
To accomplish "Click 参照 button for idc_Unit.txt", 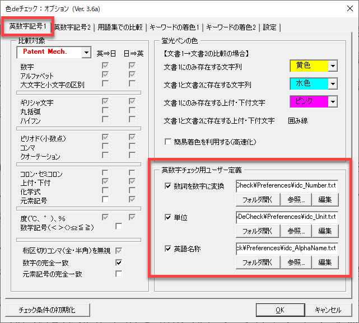I will click(296, 231).
